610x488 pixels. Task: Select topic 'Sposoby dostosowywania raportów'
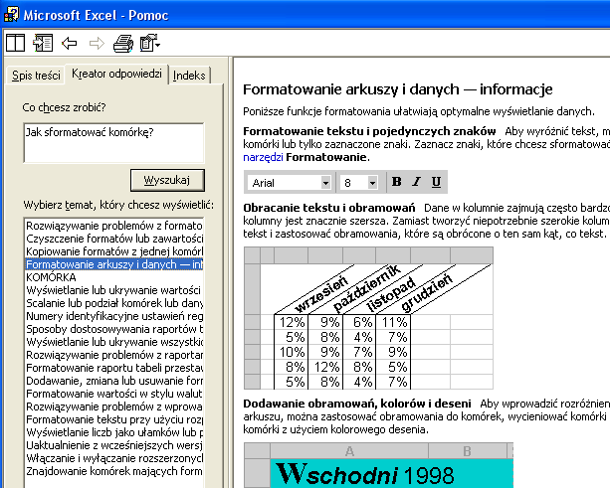114,329
